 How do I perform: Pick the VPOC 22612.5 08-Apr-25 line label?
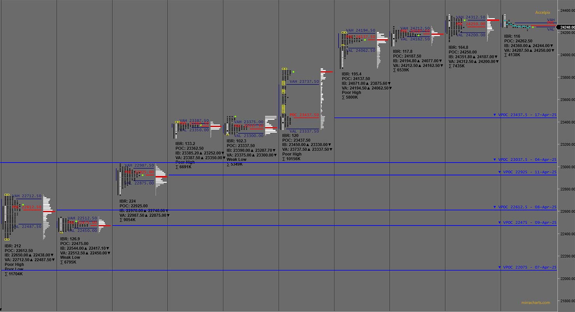pyautogui.click(x=524, y=207)
